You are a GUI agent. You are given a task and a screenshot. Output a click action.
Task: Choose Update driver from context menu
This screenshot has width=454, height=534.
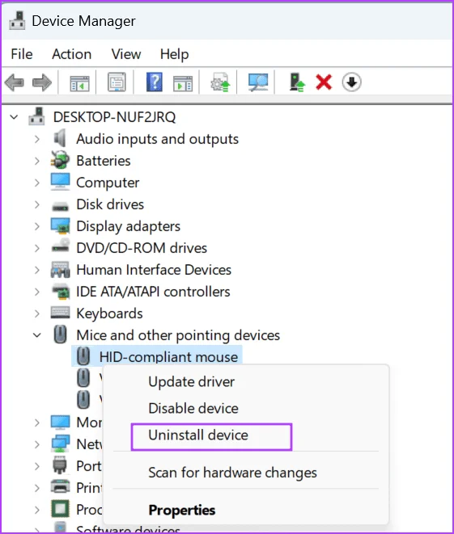point(191,381)
